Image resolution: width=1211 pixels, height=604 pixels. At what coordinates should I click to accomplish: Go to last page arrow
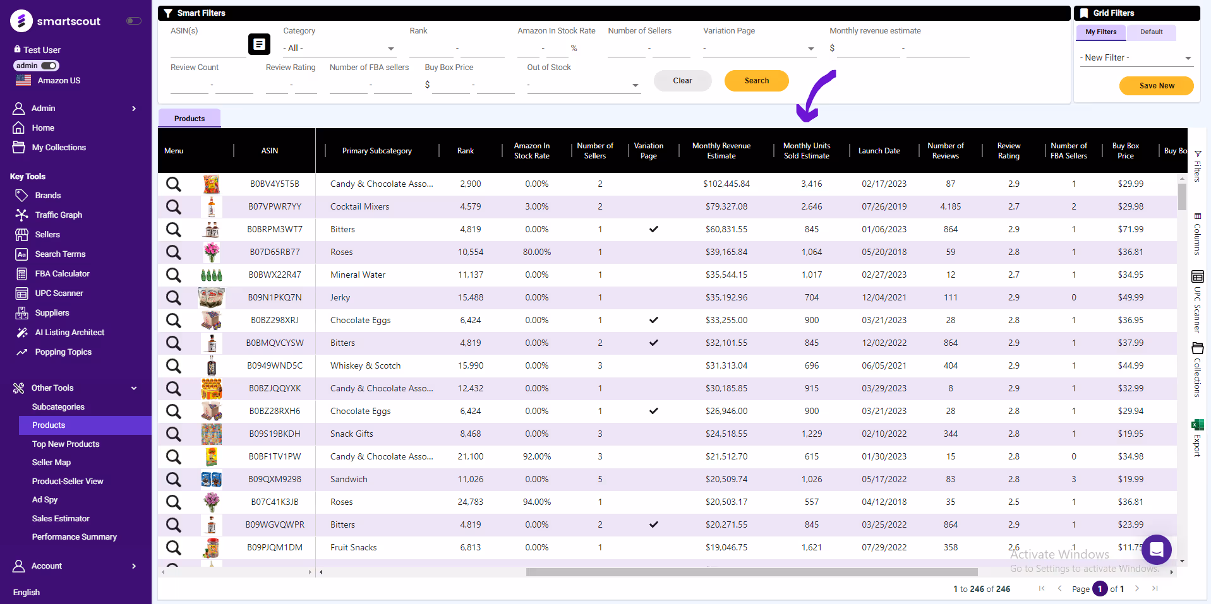click(x=1155, y=588)
